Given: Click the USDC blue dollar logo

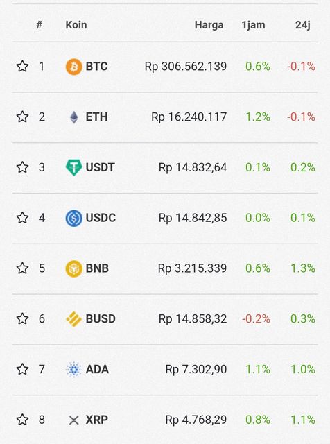Looking at the screenshot, I should (74, 218).
